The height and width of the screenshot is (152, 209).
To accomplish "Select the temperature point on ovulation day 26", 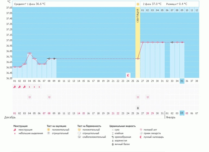I will [138, 59].
